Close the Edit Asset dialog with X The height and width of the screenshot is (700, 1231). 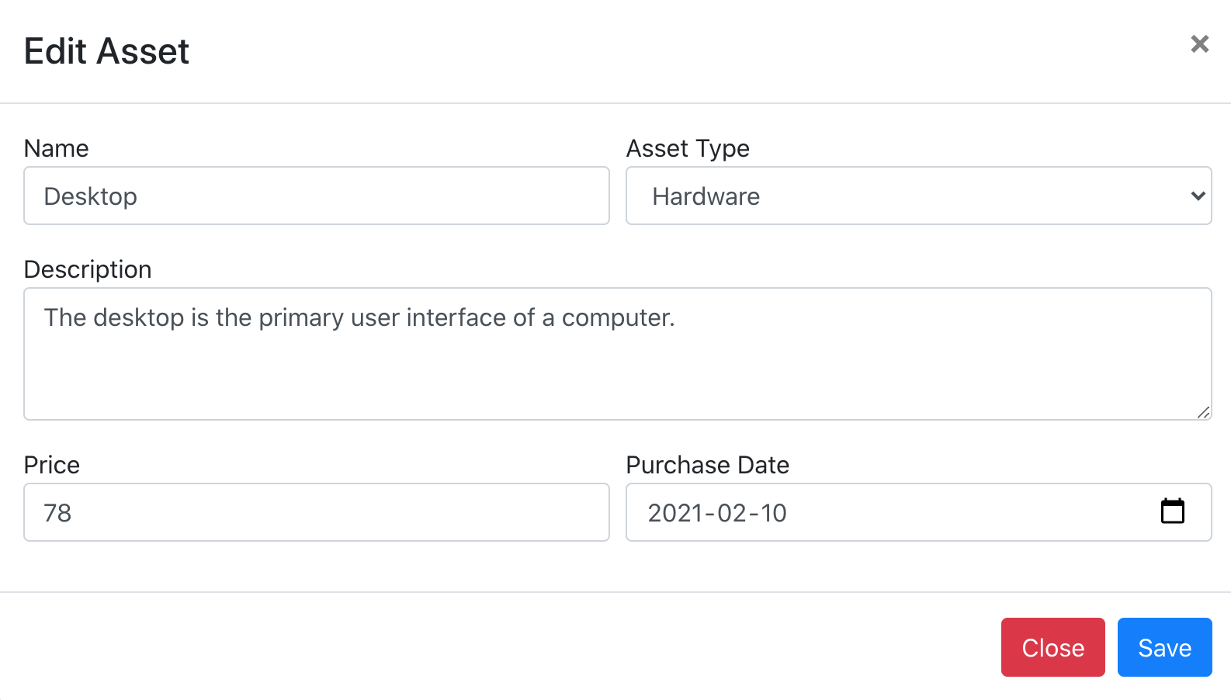pos(1199,44)
